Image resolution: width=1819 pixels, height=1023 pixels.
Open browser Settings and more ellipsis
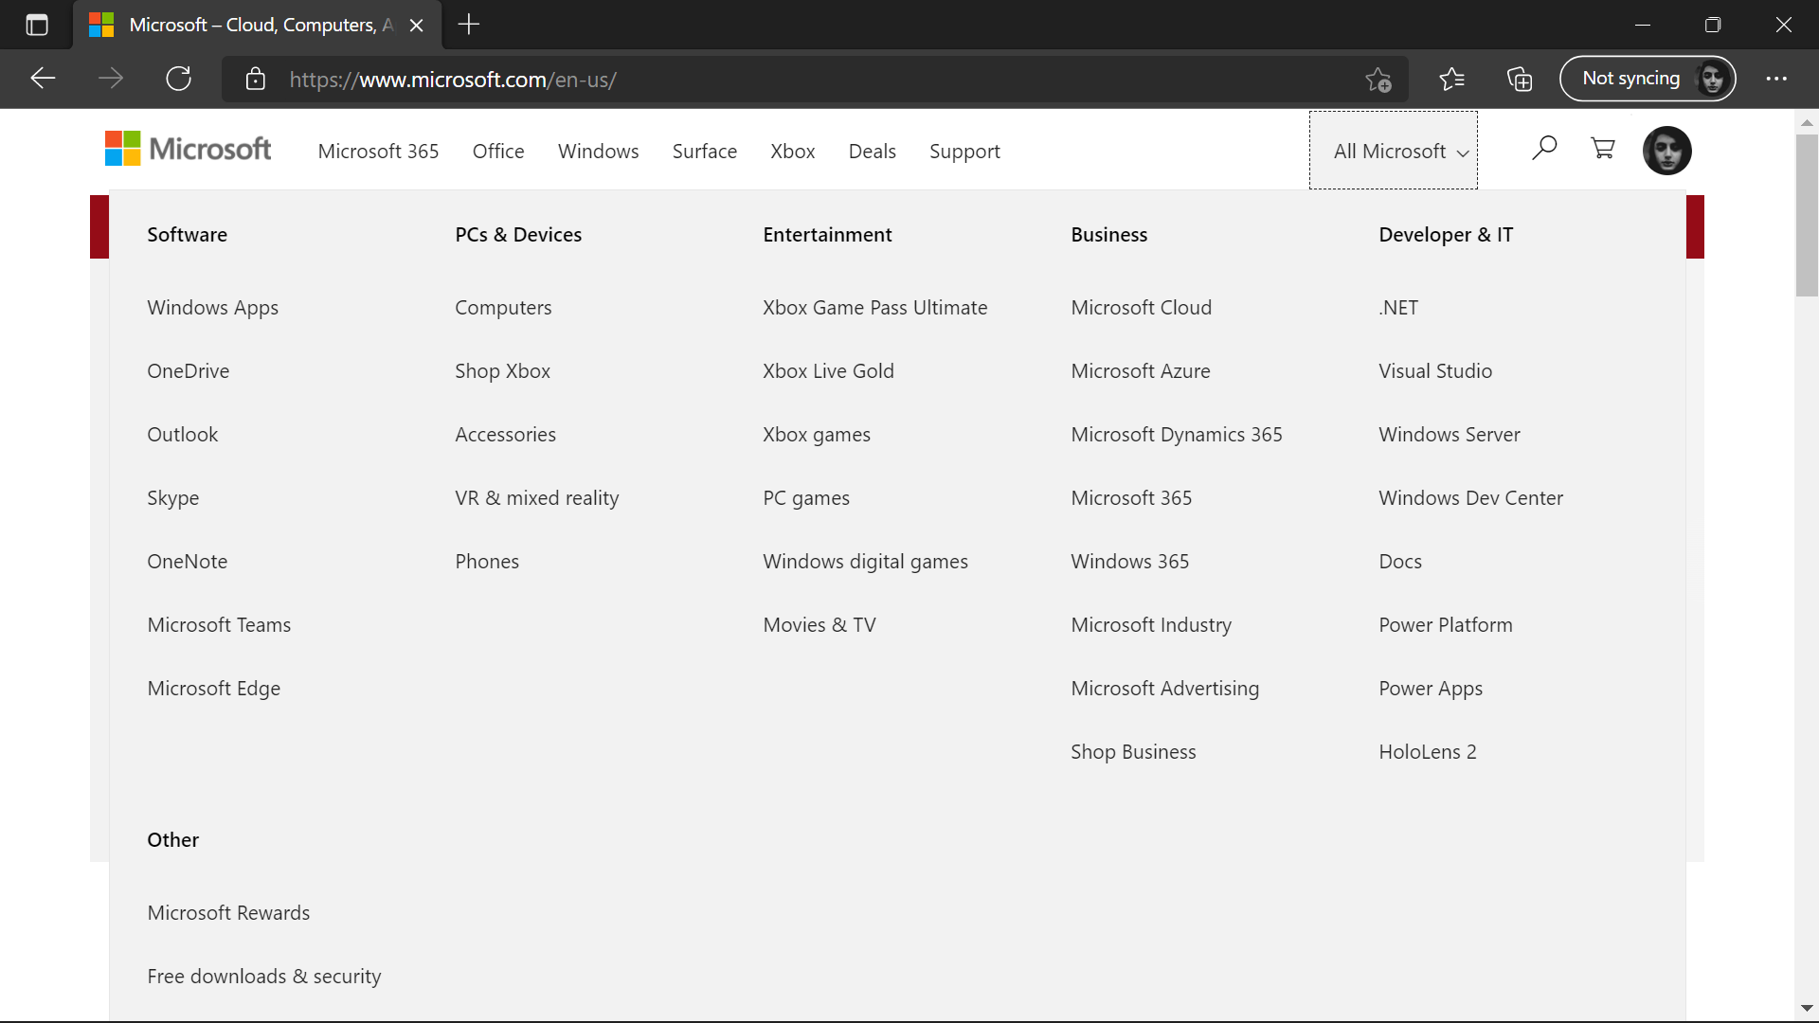(1776, 80)
